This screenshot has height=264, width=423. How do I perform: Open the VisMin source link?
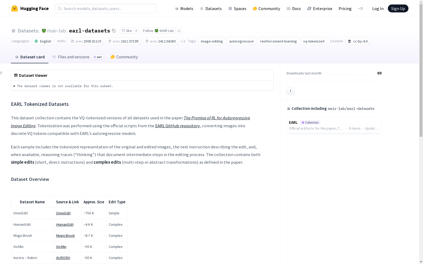pos(61,247)
